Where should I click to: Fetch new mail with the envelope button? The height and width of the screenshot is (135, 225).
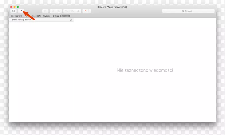coord(13,11)
